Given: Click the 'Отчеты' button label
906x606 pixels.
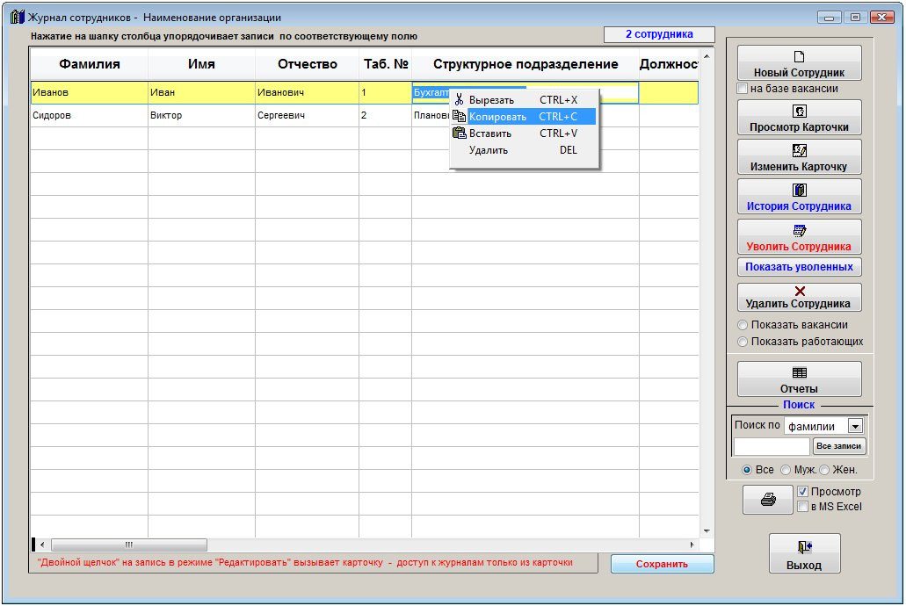Looking at the screenshot, I should coord(799,389).
